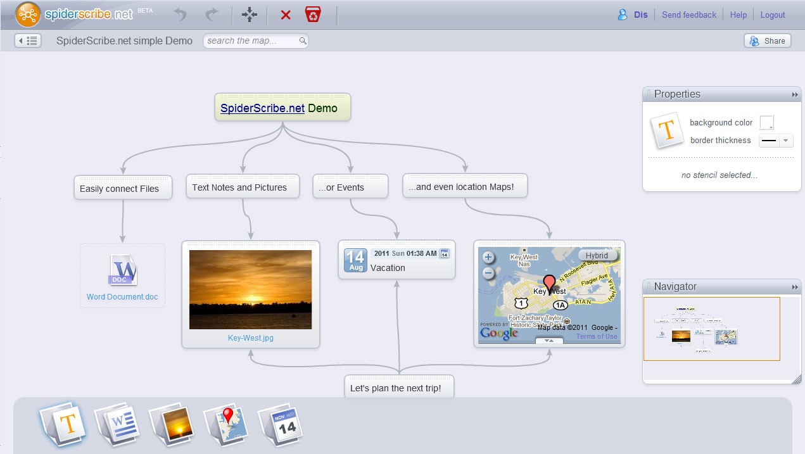
Task: Open the background color swatch
Action: pos(766,122)
